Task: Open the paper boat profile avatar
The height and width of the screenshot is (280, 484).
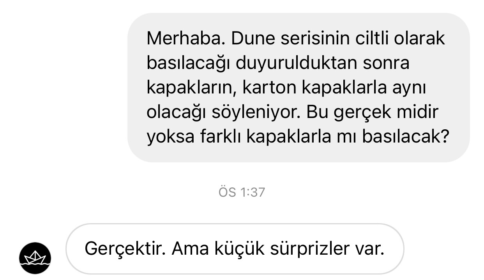Action: 35,258
